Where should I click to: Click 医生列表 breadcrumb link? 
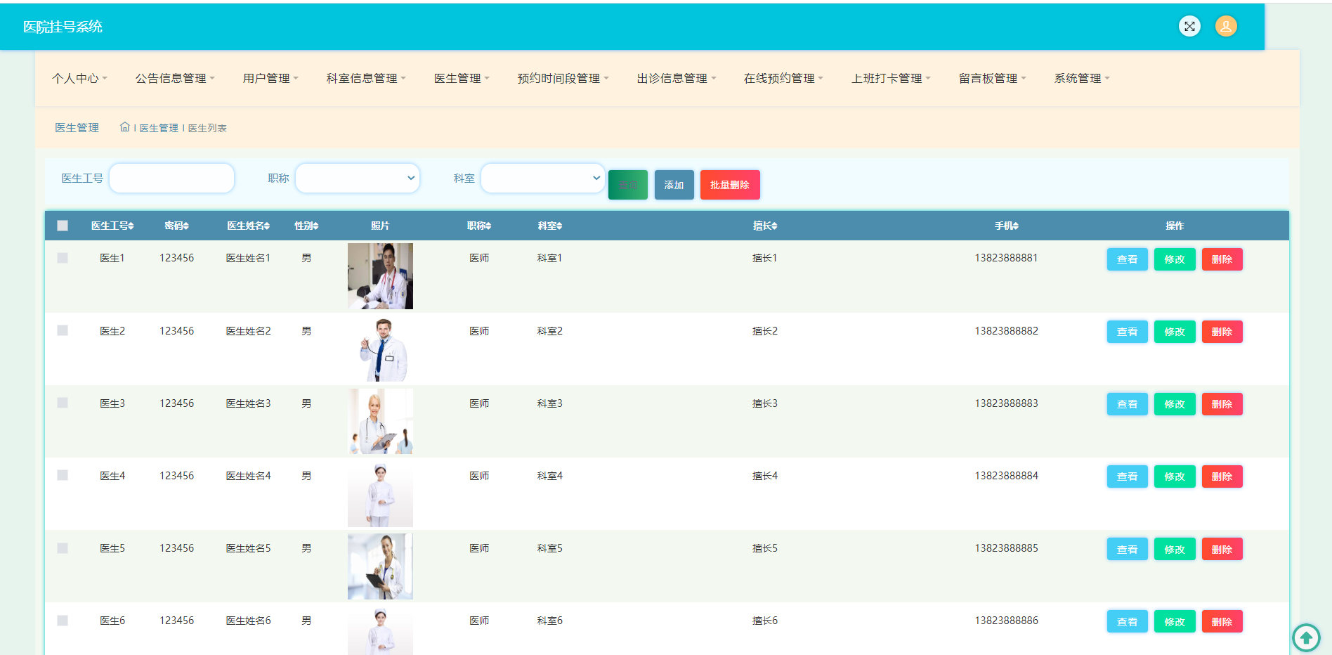pyautogui.click(x=207, y=128)
